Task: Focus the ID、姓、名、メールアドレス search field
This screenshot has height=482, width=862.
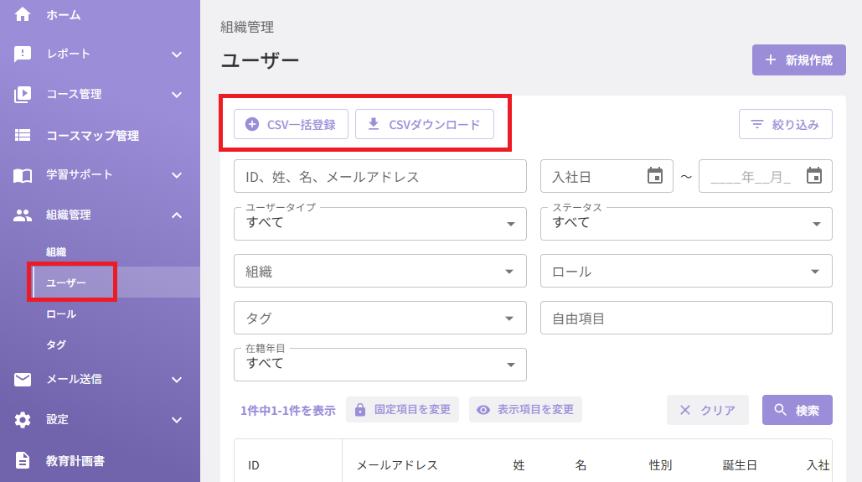Action: click(379, 176)
